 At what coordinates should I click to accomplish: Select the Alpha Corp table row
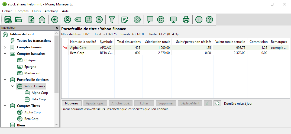point(175,48)
